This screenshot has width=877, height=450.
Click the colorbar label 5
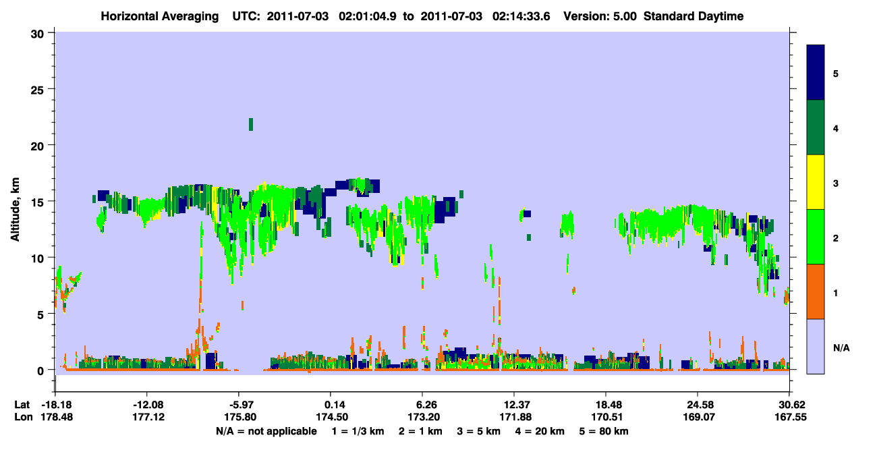(836, 73)
